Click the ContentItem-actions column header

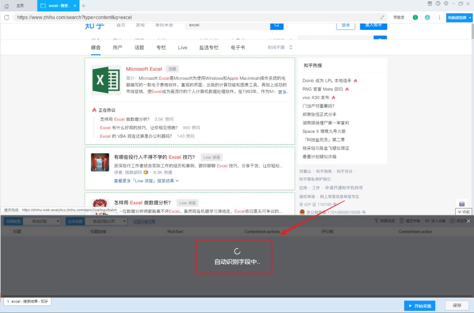(262, 231)
